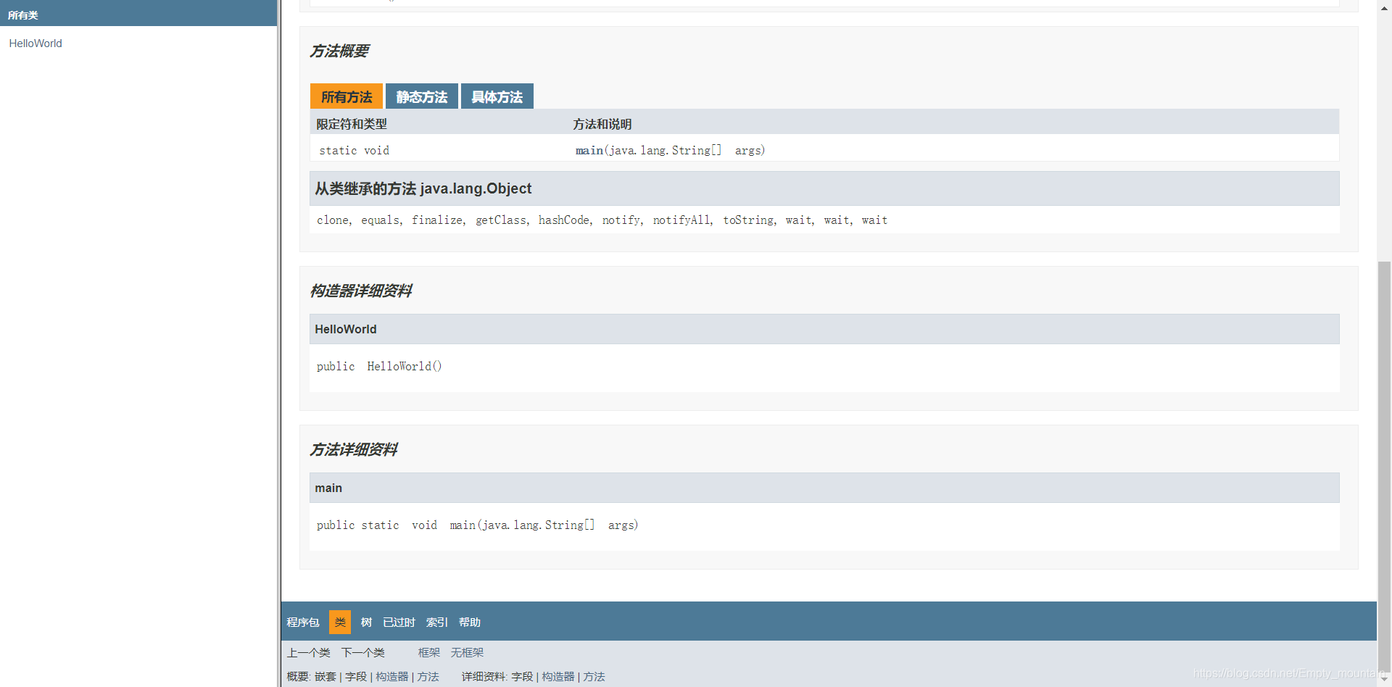Click 'static void' modifier cell

click(355, 150)
